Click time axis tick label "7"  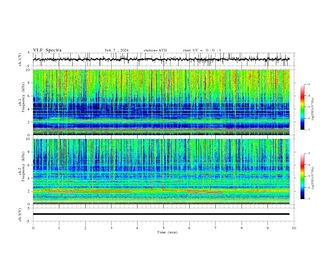[x=216, y=228]
